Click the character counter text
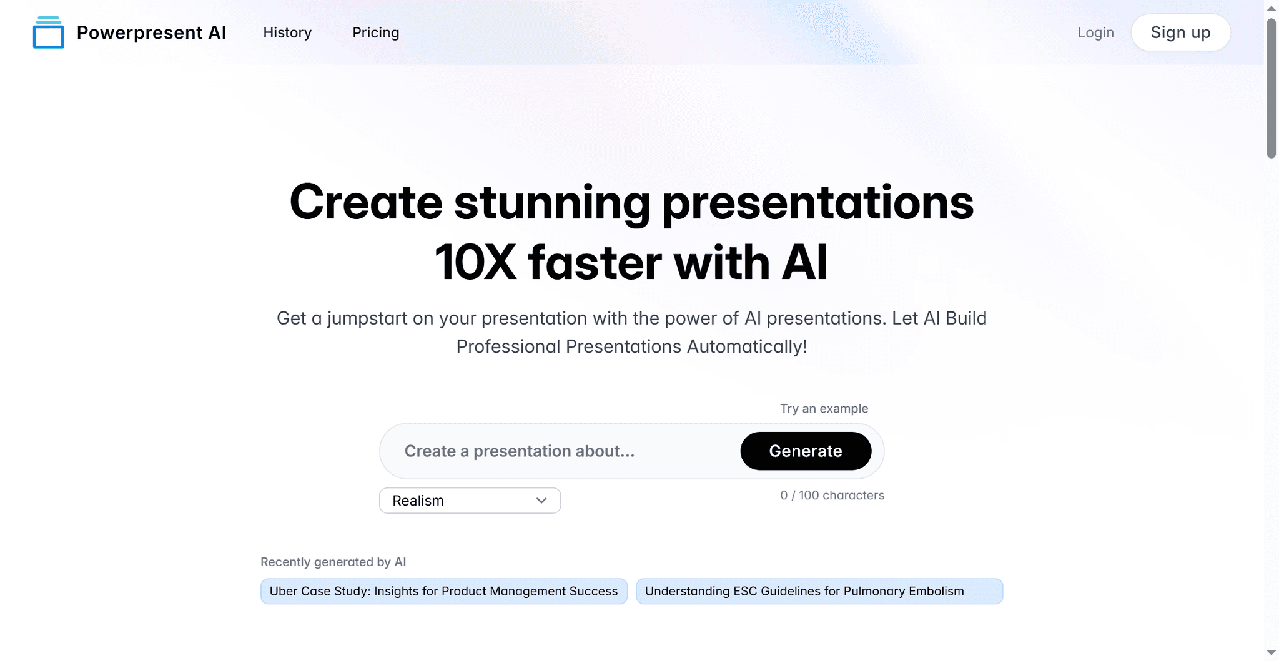This screenshot has width=1279, height=661. tap(832, 495)
